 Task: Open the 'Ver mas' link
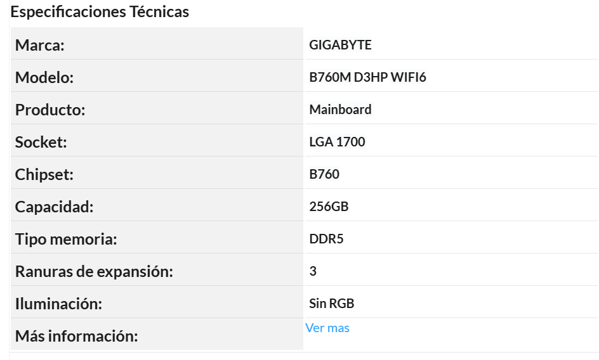click(x=327, y=328)
